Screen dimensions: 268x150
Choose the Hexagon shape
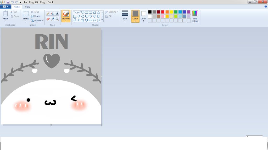point(87,16)
